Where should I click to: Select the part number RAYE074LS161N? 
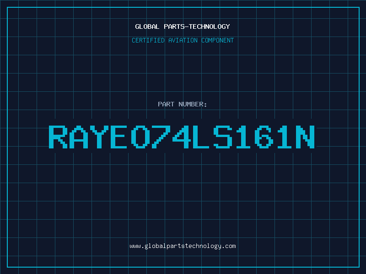182,137
